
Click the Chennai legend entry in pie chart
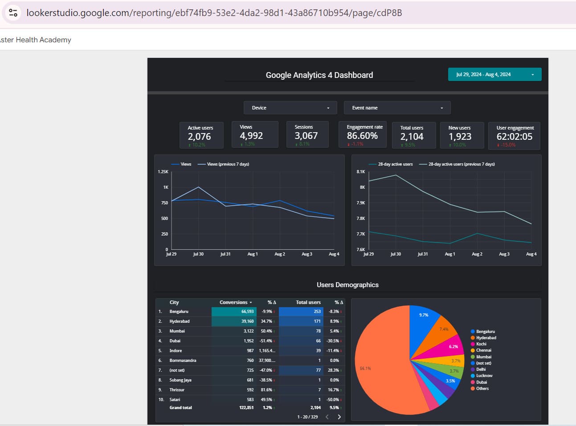click(481, 350)
